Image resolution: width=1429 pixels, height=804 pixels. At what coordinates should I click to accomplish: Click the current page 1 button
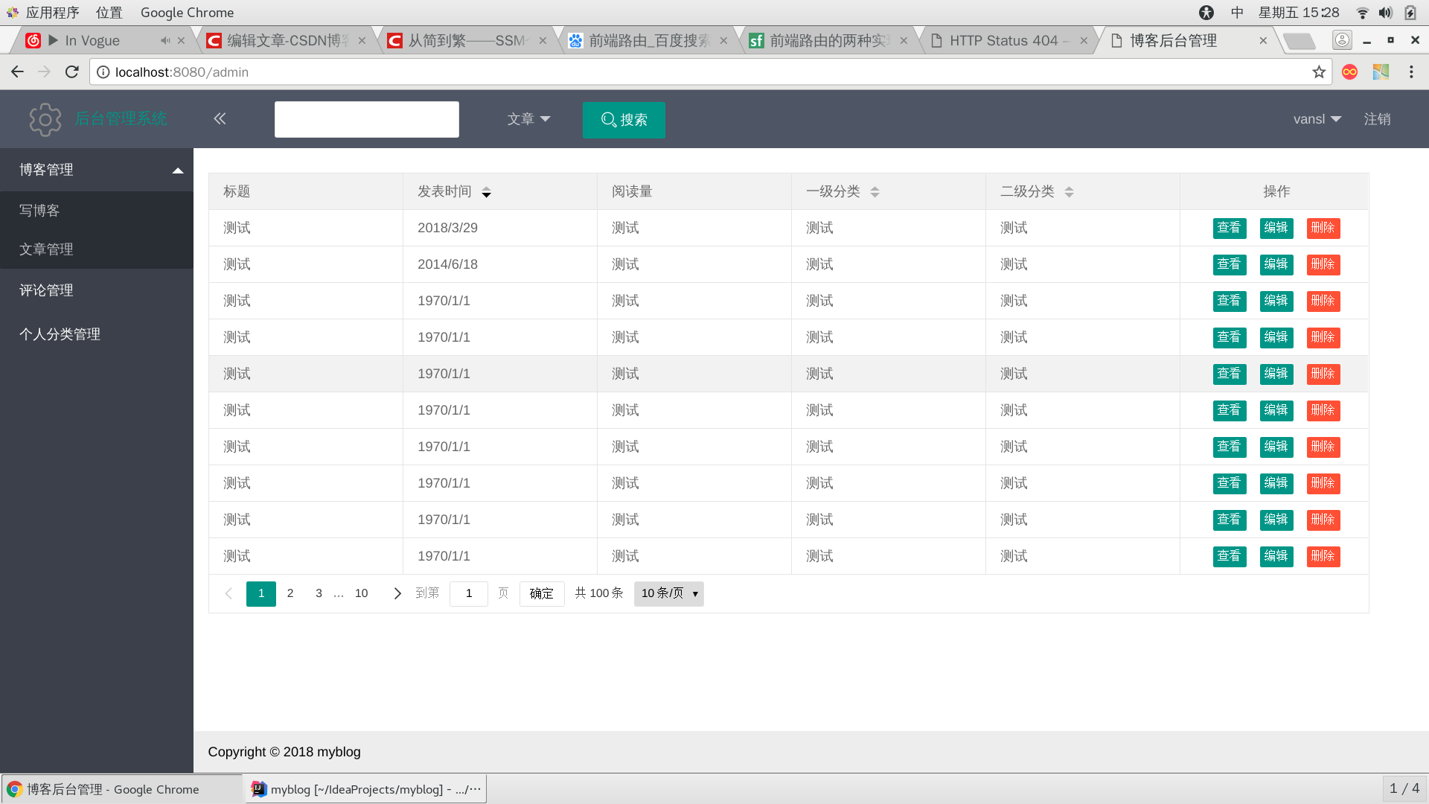click(x=261, y=593)
